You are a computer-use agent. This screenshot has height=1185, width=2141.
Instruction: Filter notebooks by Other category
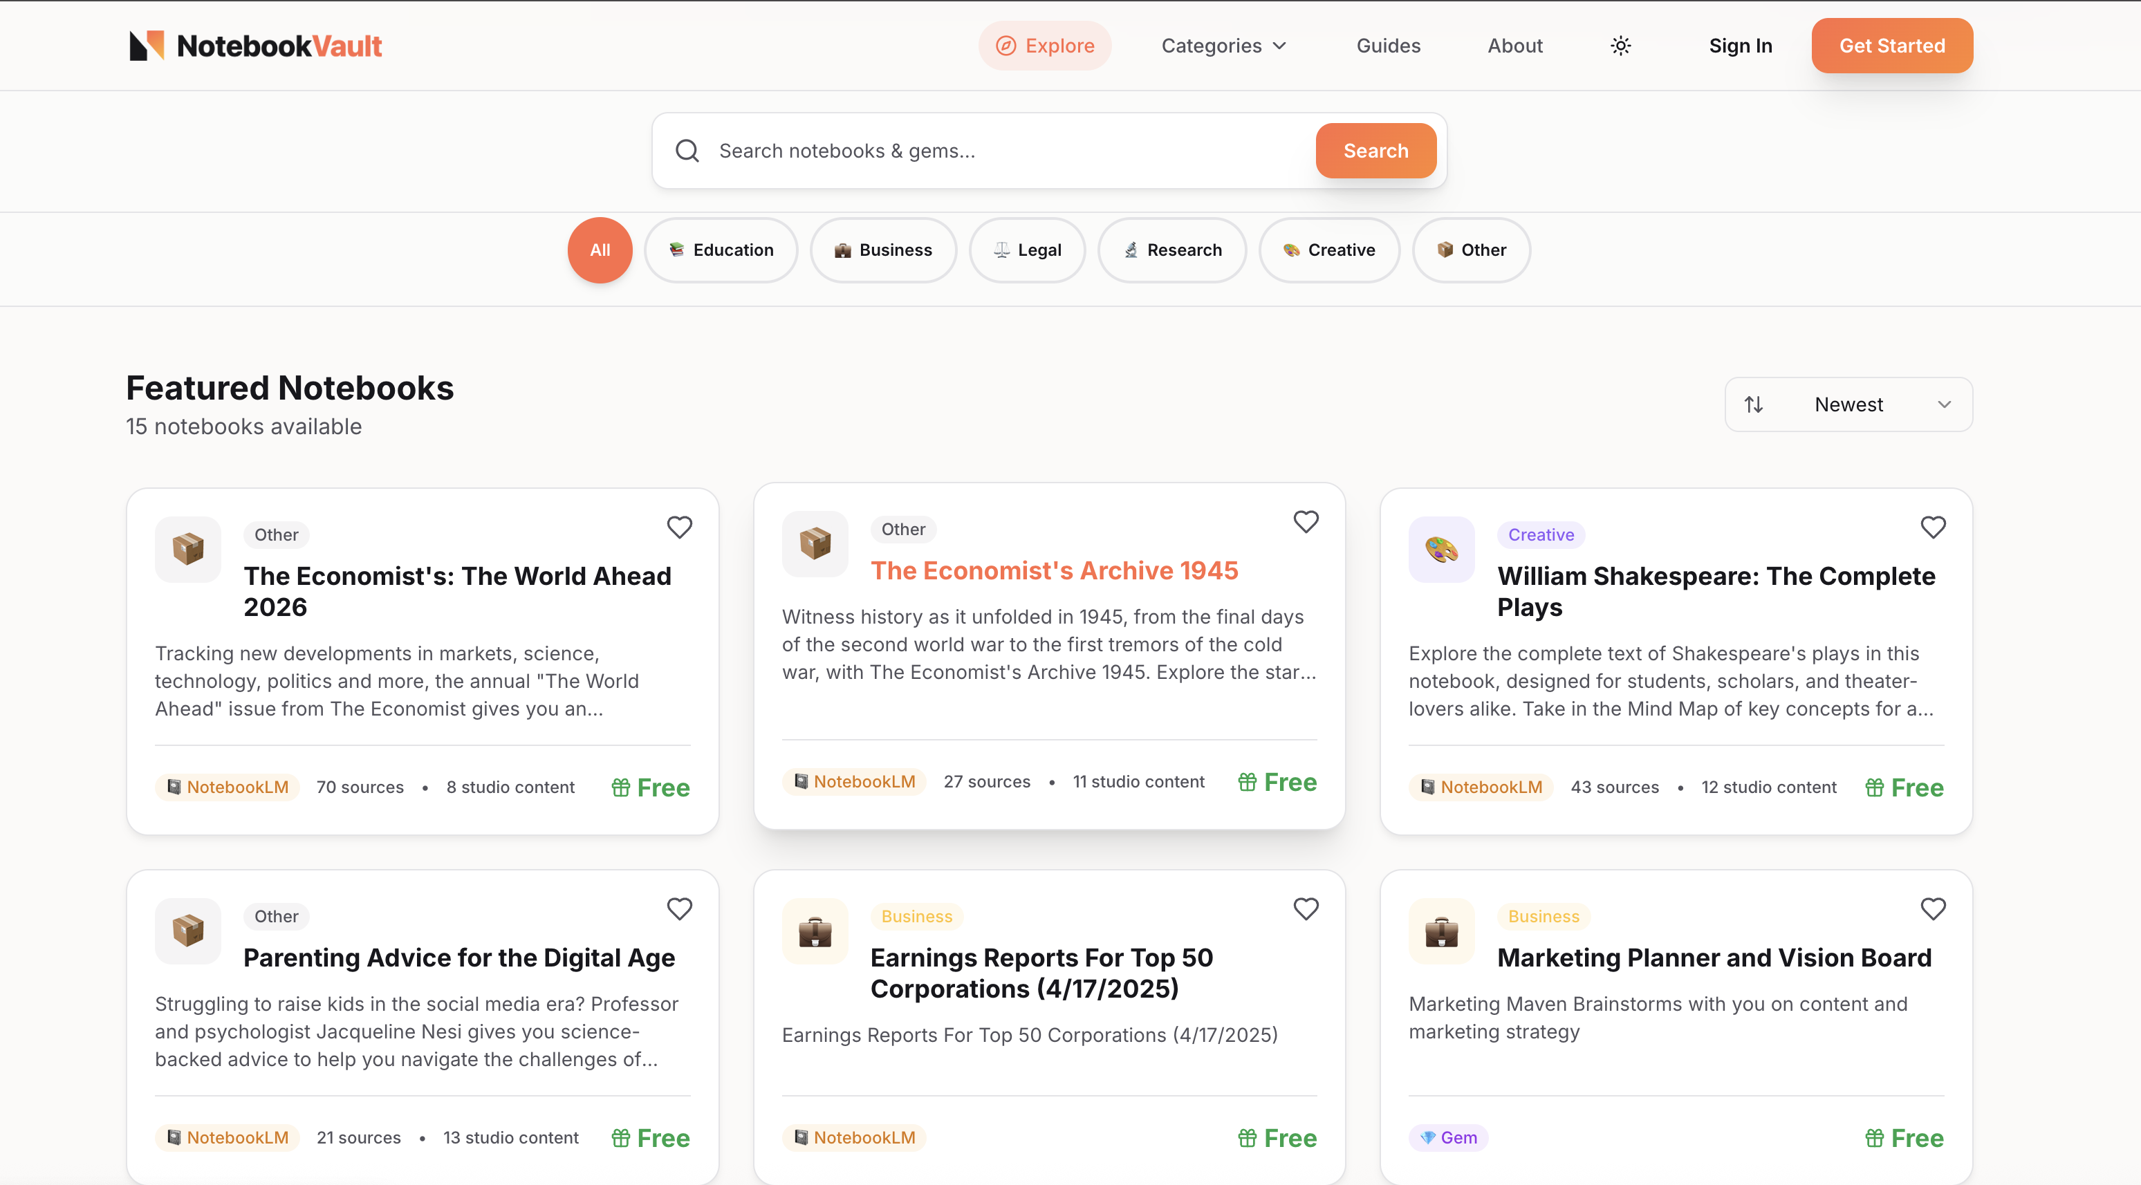tap(1471, 250)
